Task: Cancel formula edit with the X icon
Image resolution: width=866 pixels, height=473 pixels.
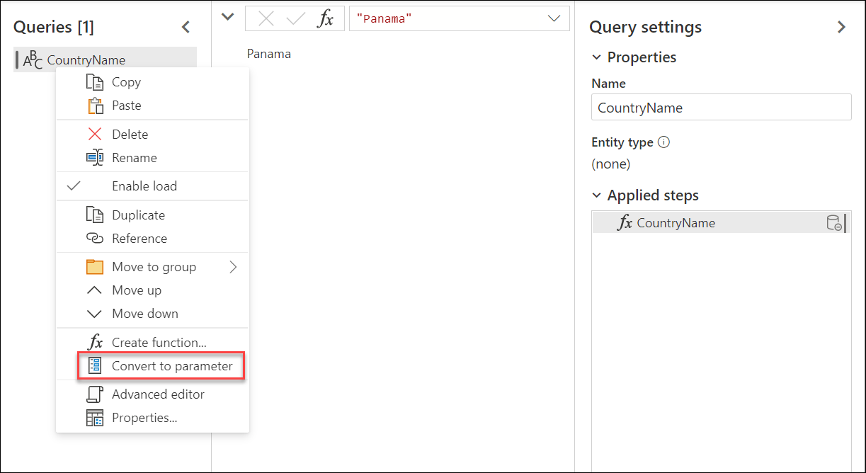Action: (x=266, y=19)
